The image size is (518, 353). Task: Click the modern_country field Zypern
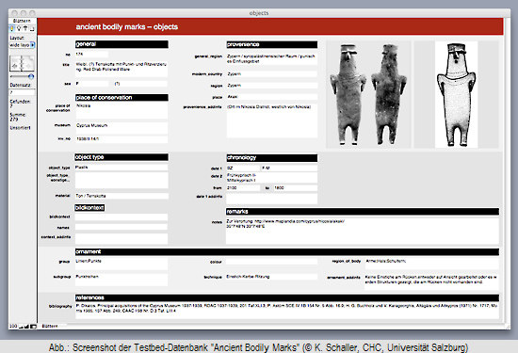[x=272, y=74]
